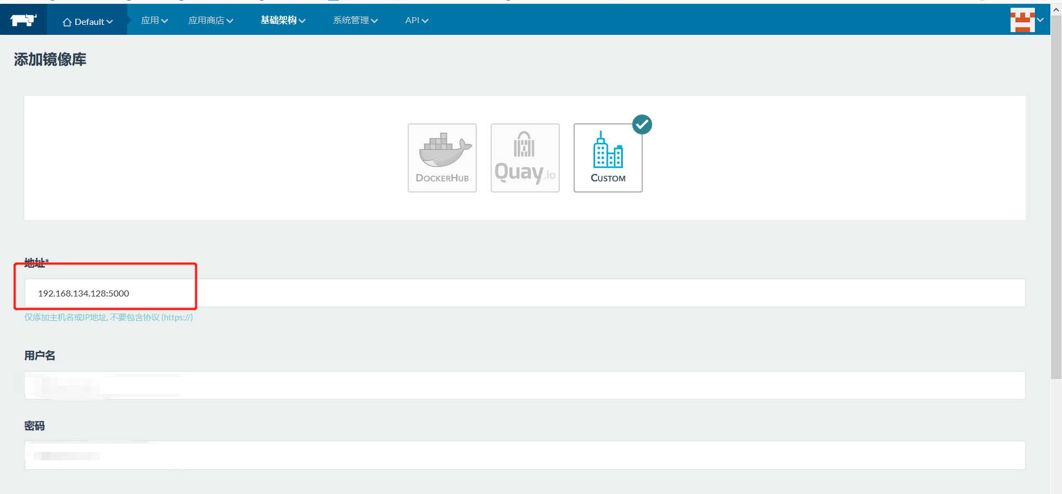Open the Default environment dropdown

[87, 22]
